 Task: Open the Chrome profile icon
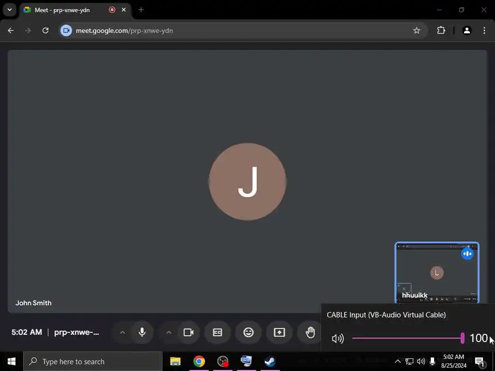[467, 30]
